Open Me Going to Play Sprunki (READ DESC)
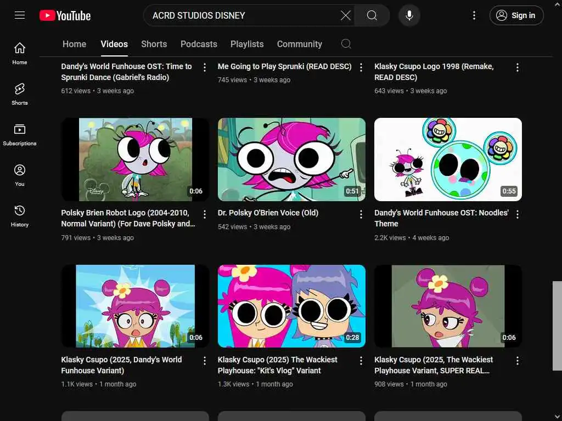 285,66
